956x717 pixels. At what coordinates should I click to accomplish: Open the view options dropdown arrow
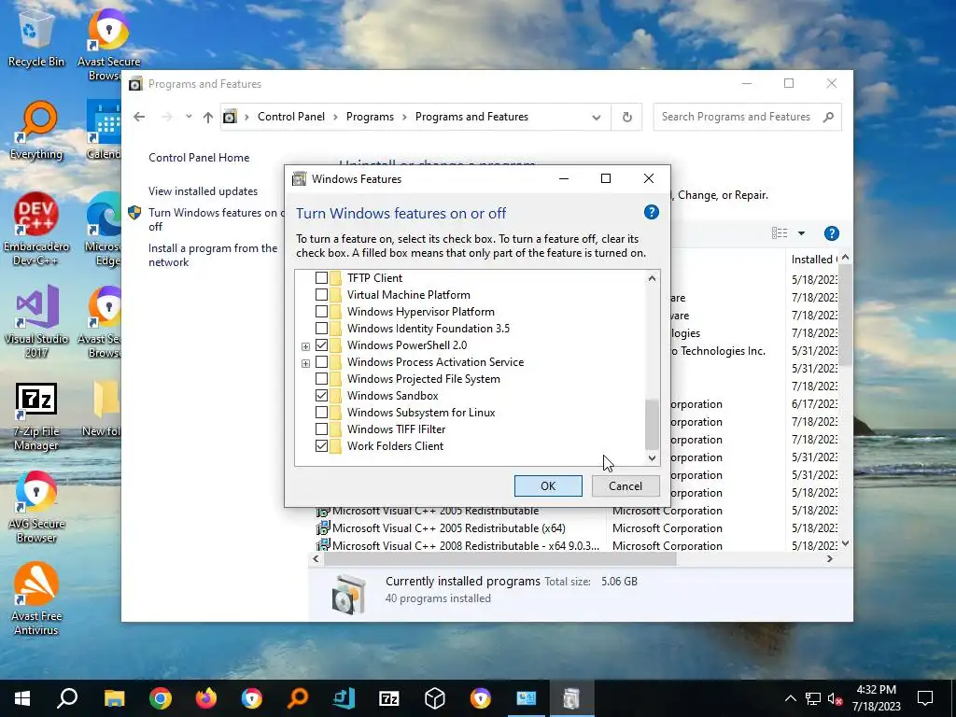(x=801, y=232)
